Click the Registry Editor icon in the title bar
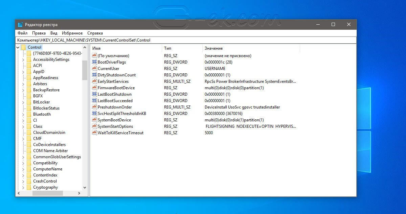Image resolution: width=406 pixels, height=214 pixels. click(20, 25)
